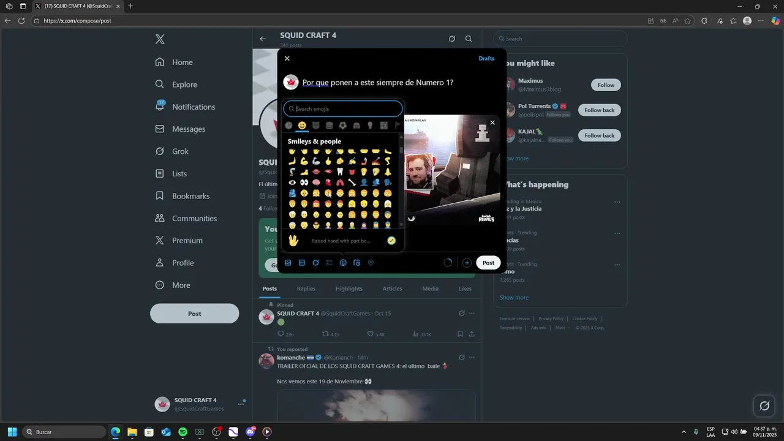Close the compose post dialog
784x441 pixels.
[287, 58]
